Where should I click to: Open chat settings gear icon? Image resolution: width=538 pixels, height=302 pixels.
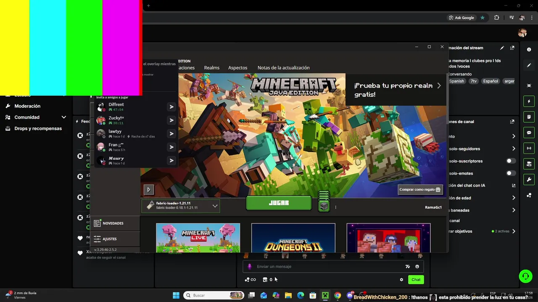coord(401,280)
